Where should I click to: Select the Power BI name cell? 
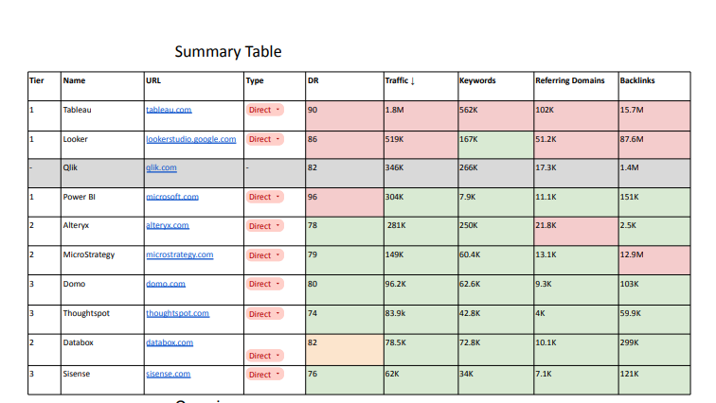(x=102, y=201)
